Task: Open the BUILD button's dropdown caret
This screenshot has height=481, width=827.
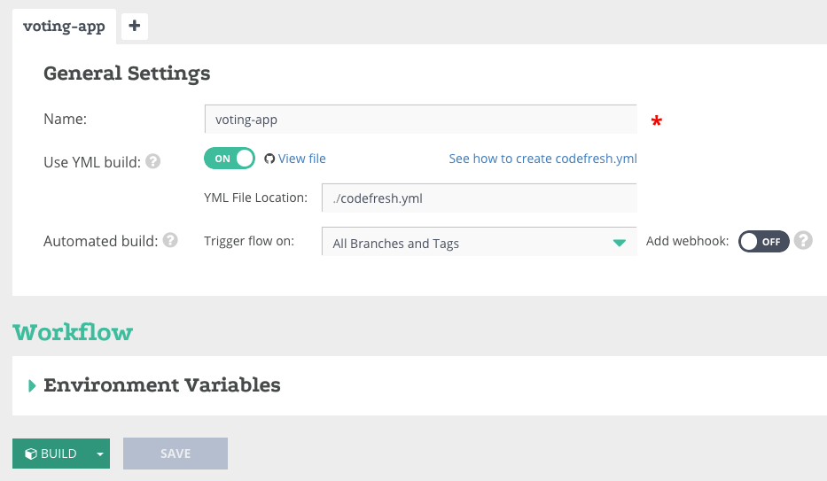Action: click(x=100, y=454)
